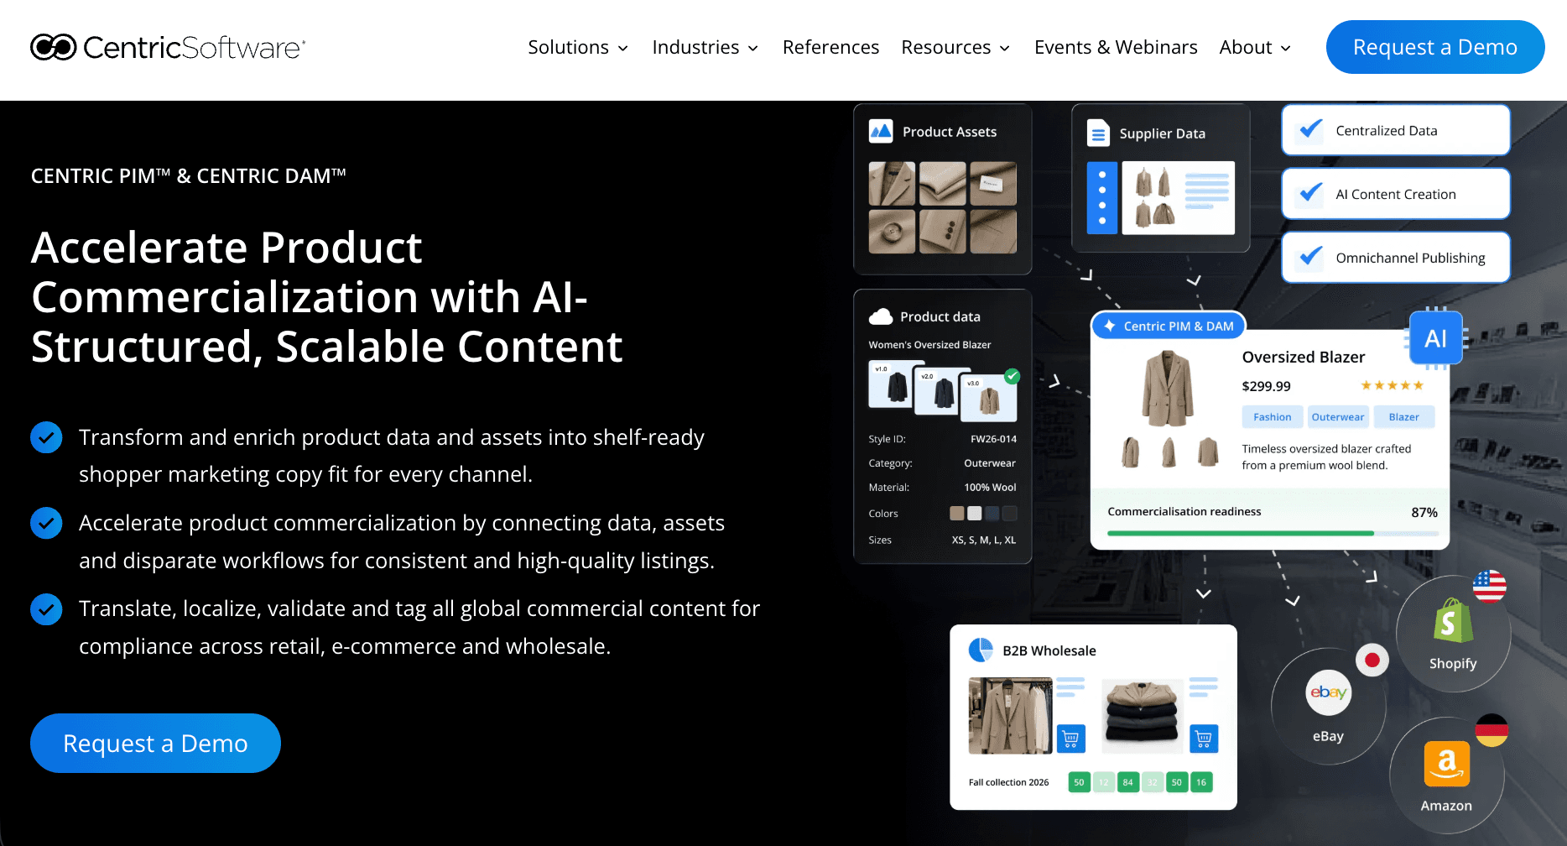Toggle the Centralized Data checkbox
Viewport: 1567px width, 846px height.
(1310, 130)
